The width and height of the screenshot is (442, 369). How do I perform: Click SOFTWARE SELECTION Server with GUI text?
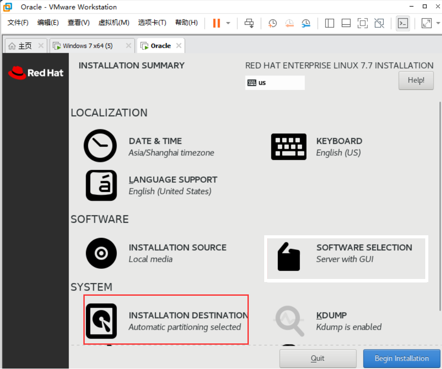(x=364, y=253)
